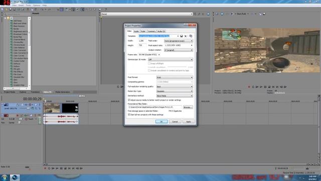Go to end in the timeline transport bar
The image size is (321, 181).
pyautogui.click(x=73, y=168)
